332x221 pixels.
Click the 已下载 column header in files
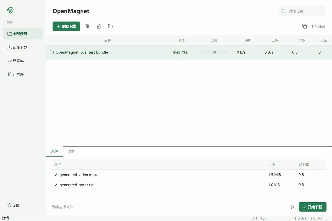click(x=304, y=165)
